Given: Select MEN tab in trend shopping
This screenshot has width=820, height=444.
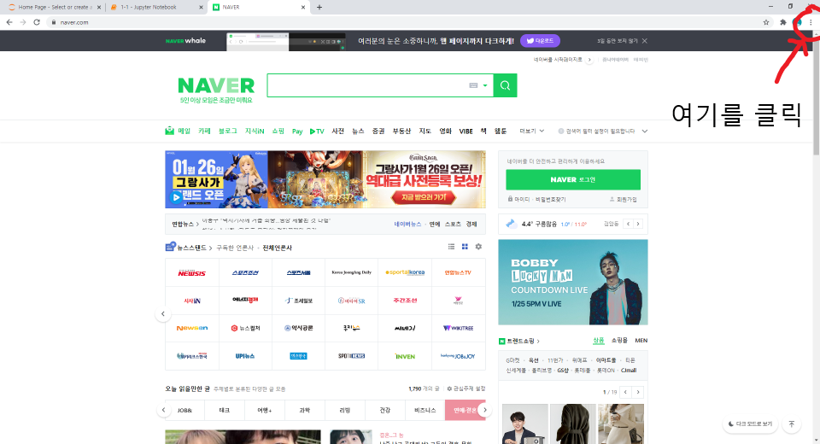Looking at the screenshot, I should click(x=641, y=341).
